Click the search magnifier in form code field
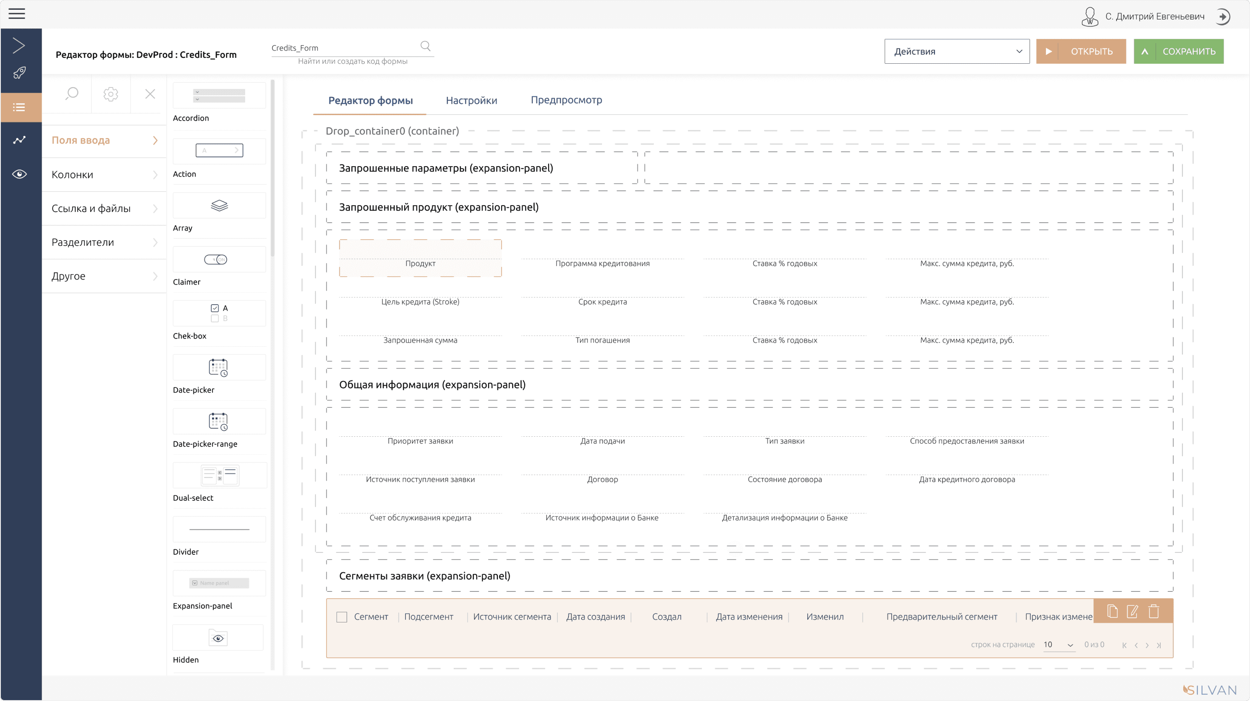This screenshot has width=1250, height=701. point(426,46)
